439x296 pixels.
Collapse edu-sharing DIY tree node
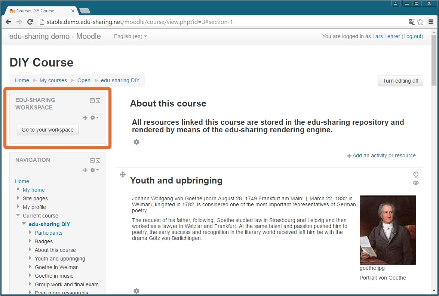coord(24,224)
